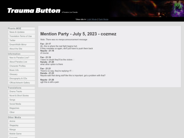Click 'Nayuta - 21:26' message header
Image resolution: width=184 pixels, height=138 pixels.
coord(47,80)
